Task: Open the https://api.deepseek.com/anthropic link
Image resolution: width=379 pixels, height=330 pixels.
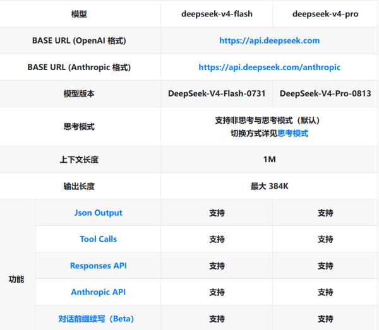Action: coord(270,67)
